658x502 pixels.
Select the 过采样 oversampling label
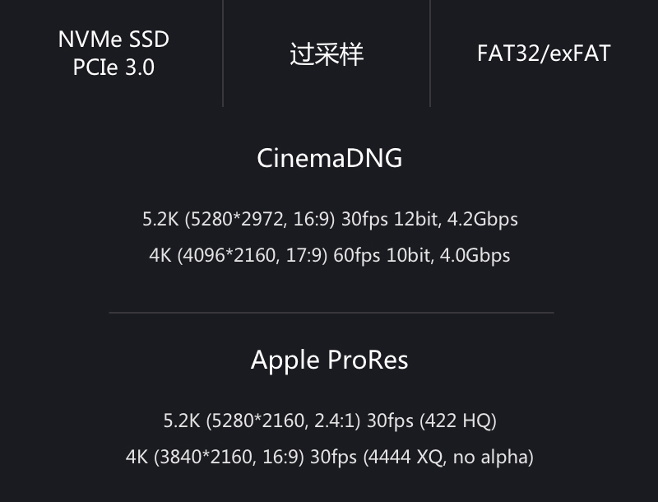pos(327,54)
